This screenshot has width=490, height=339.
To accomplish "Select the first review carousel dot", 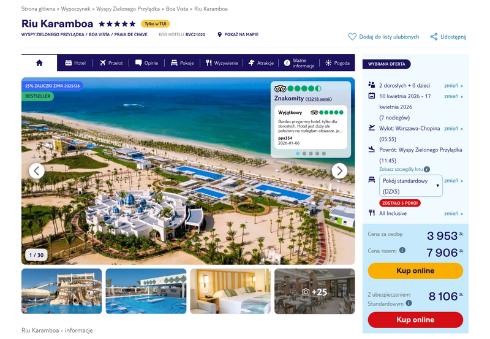I will (298, 153).
